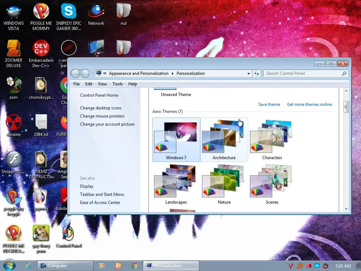
Task: Open Windows Media Player taskbar icon
Action: [102, 266]
